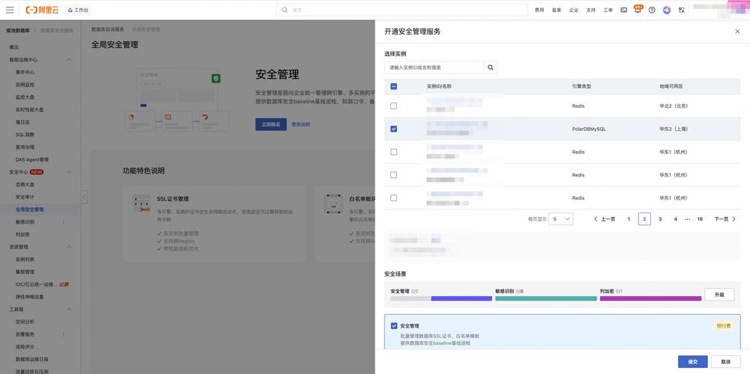The width and height of the screenshot is (750, 374).
Task: Open the 费用说明 link
Action: point(301,124)
